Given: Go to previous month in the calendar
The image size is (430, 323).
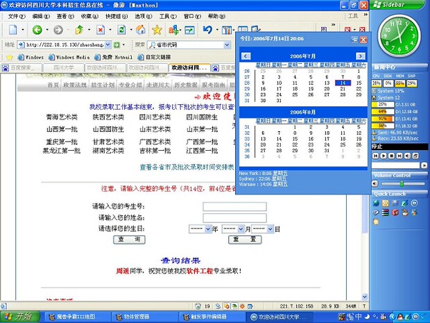Looking at the screenshot, I should coord(246,56).
